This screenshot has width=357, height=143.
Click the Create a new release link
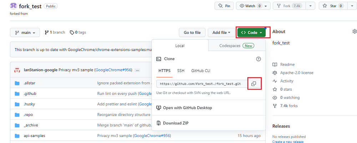(x=288, y=142)
